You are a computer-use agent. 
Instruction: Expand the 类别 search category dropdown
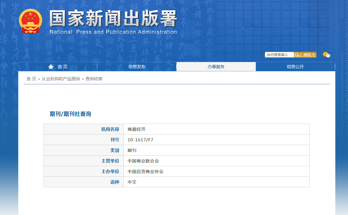[x=308, y=55]
